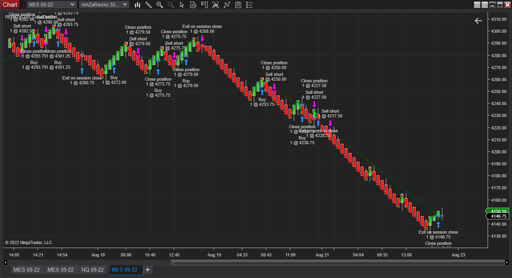Open the Data Series icon
The height and width of the screenshot is (278, 512).
(216, 5)
